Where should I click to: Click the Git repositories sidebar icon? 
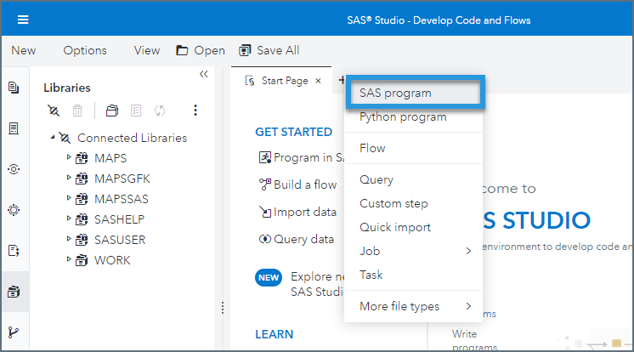click(14, 332)
